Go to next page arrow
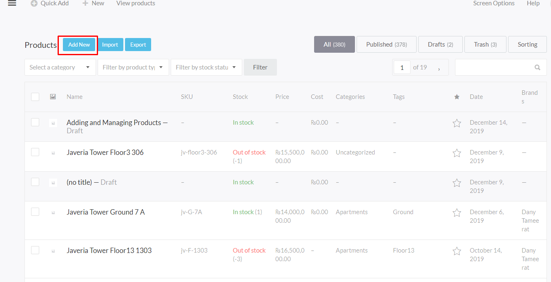 (439, 68)
